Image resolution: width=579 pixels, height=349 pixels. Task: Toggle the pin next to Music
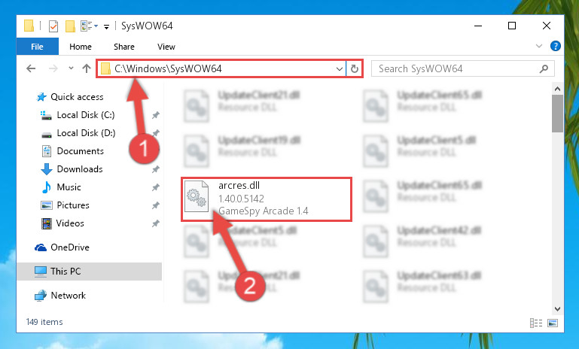(155, 187)
